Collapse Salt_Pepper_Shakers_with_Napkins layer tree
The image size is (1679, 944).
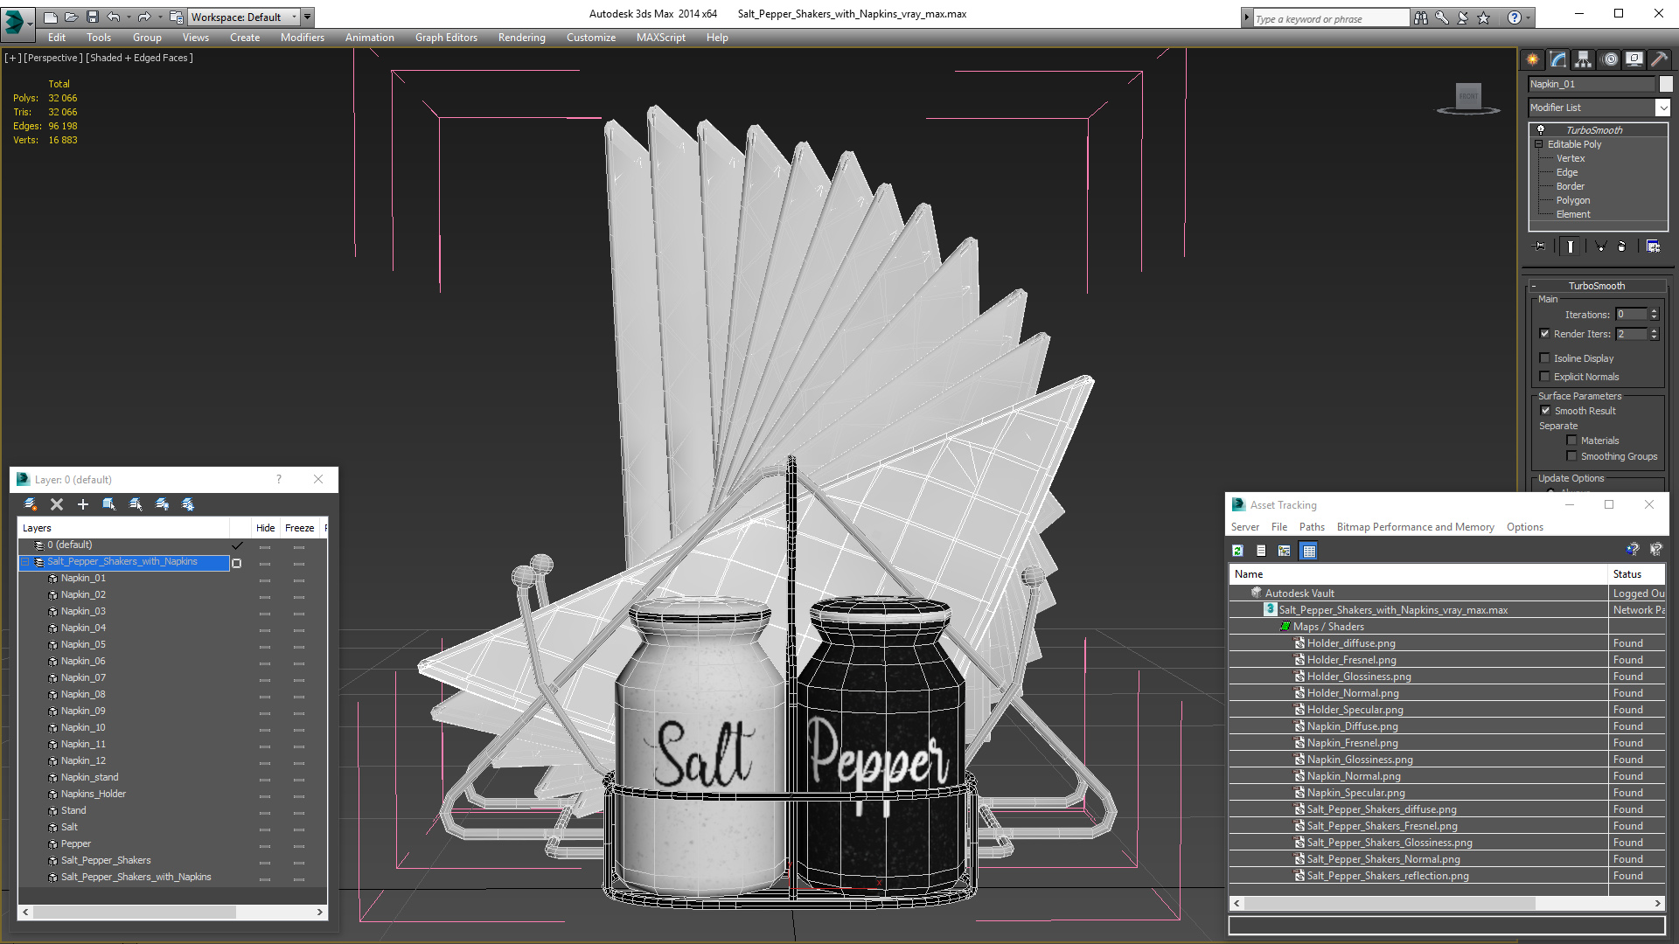pyautogui.click(x=25, y=562)
